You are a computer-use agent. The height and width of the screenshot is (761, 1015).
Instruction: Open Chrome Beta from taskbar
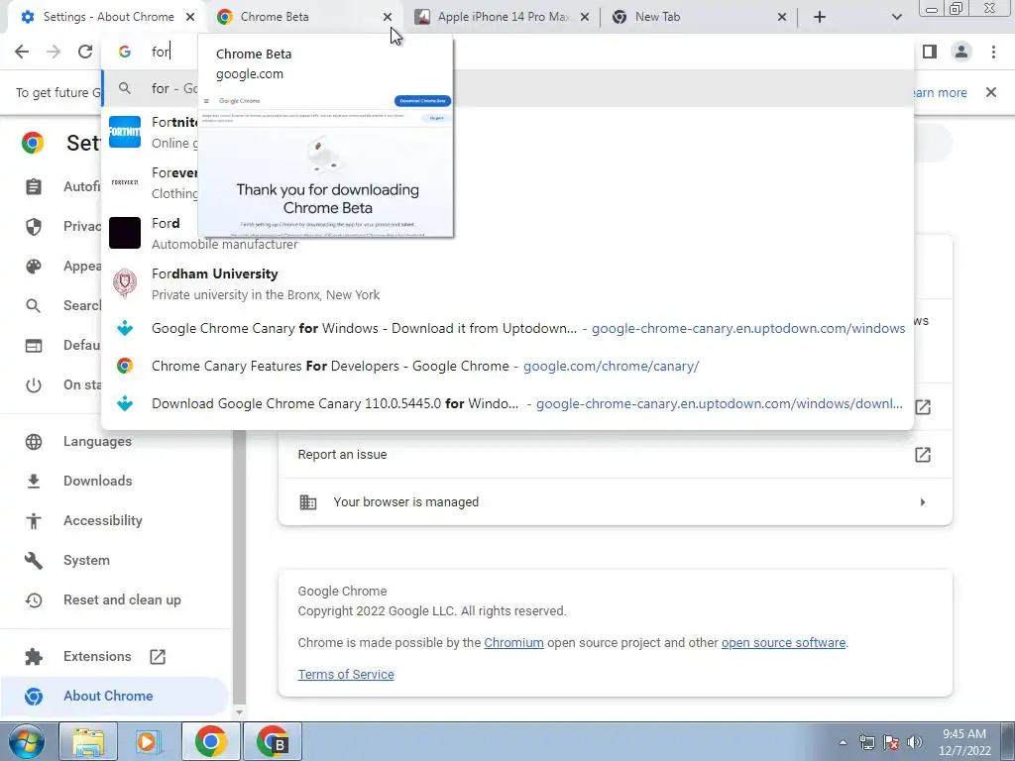pos(272,741)
